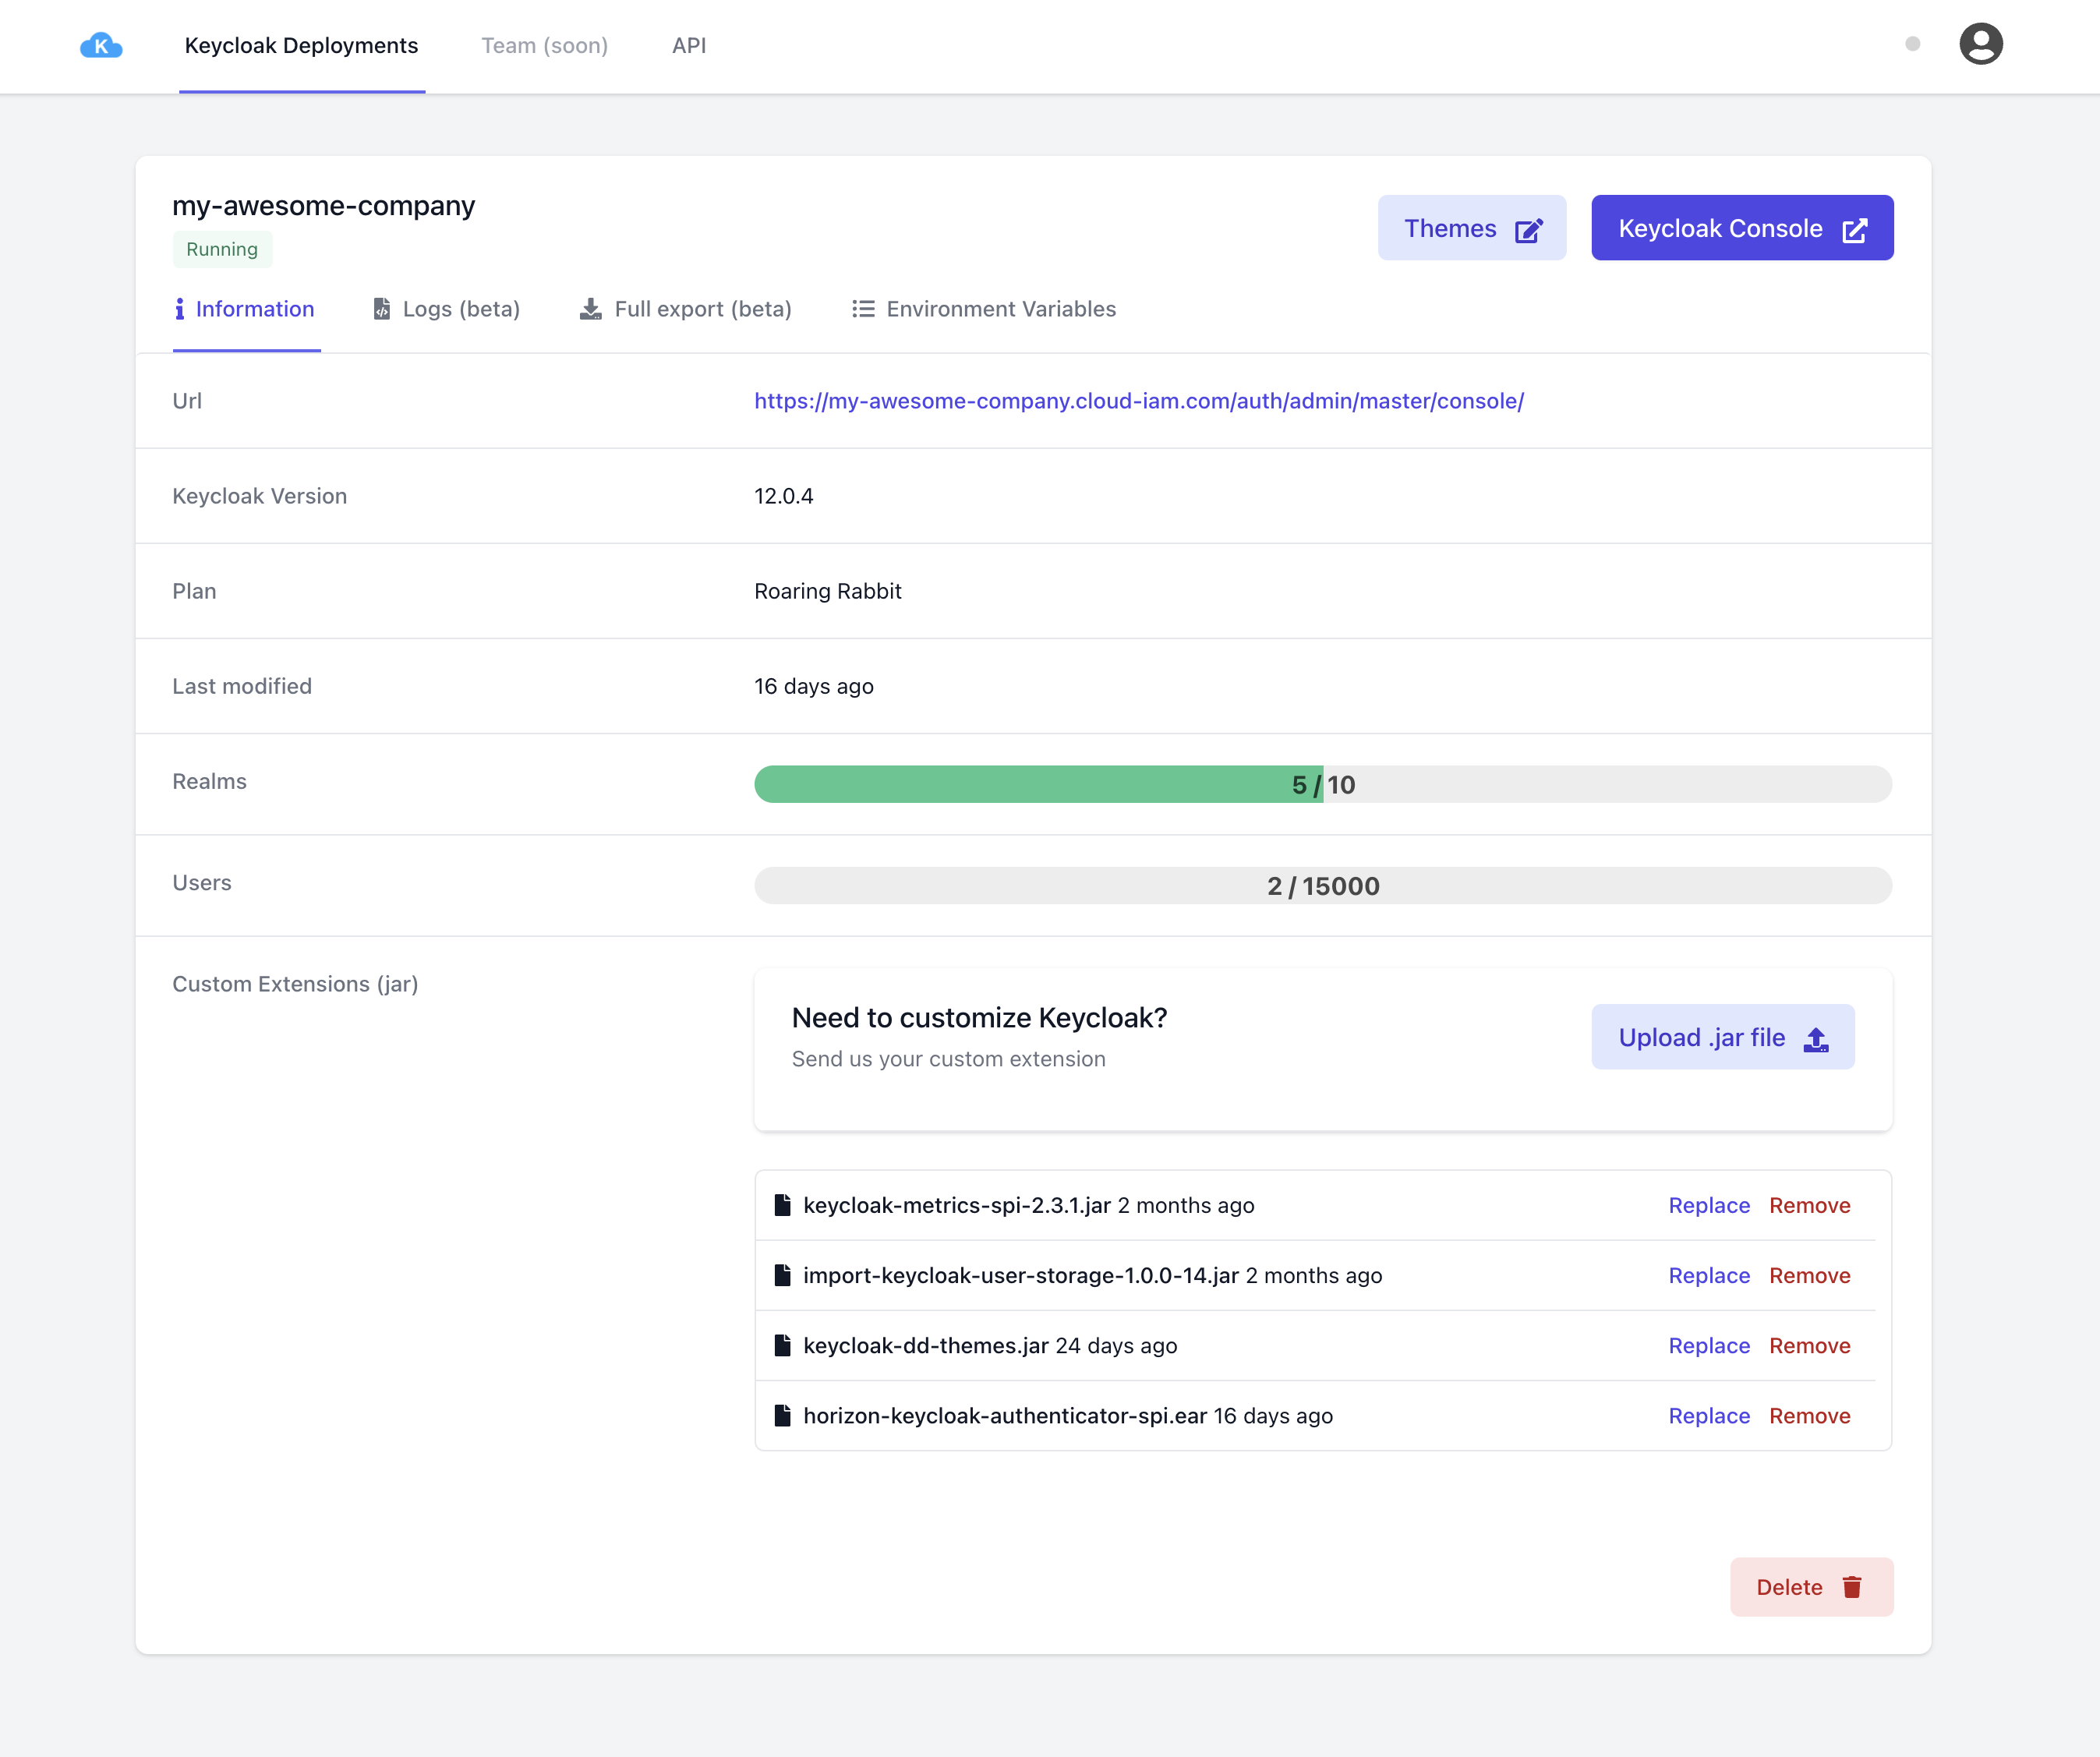Click the gray status dot indicator
Viewport: 2100px width, 1757px height.
(1912, 44)
